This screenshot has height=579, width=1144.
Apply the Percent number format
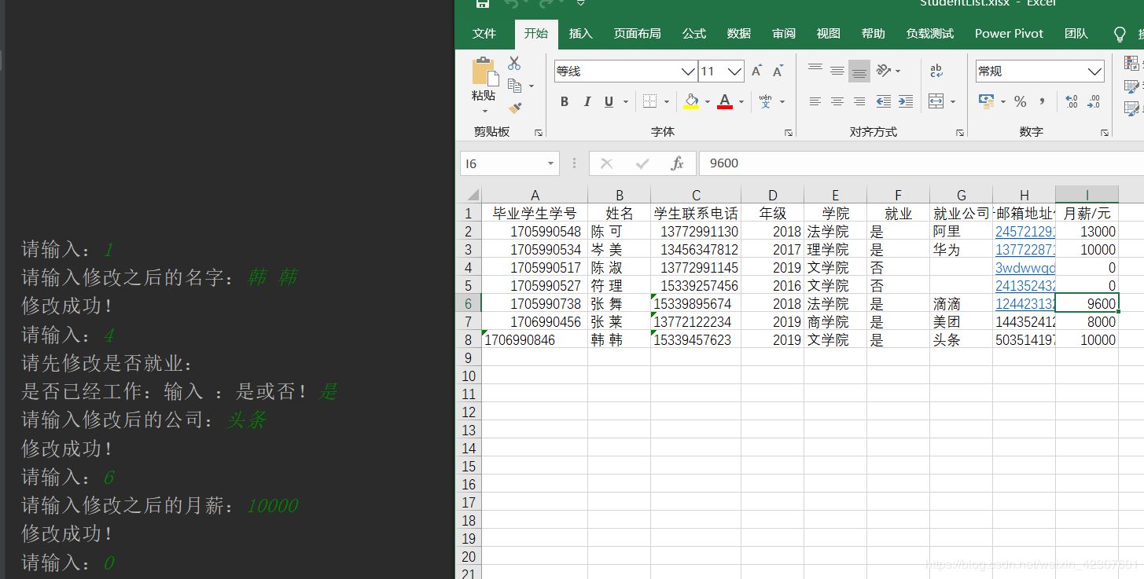1020,101
